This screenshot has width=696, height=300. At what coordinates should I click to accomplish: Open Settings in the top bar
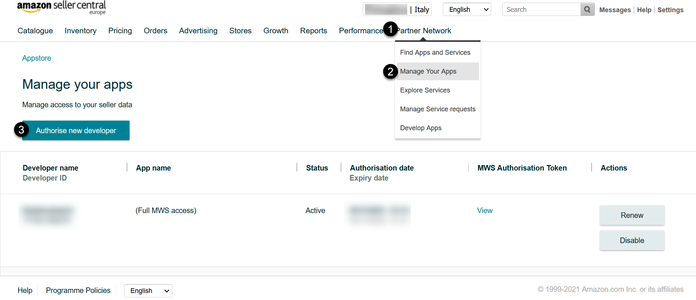tap(670, 10)
